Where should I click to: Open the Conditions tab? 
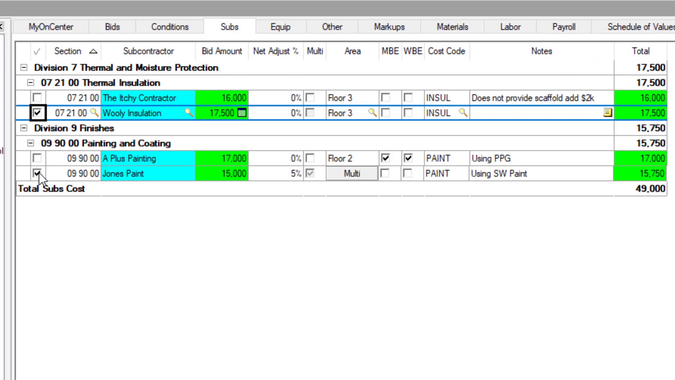pyautogui.click(x=170, y=27)
